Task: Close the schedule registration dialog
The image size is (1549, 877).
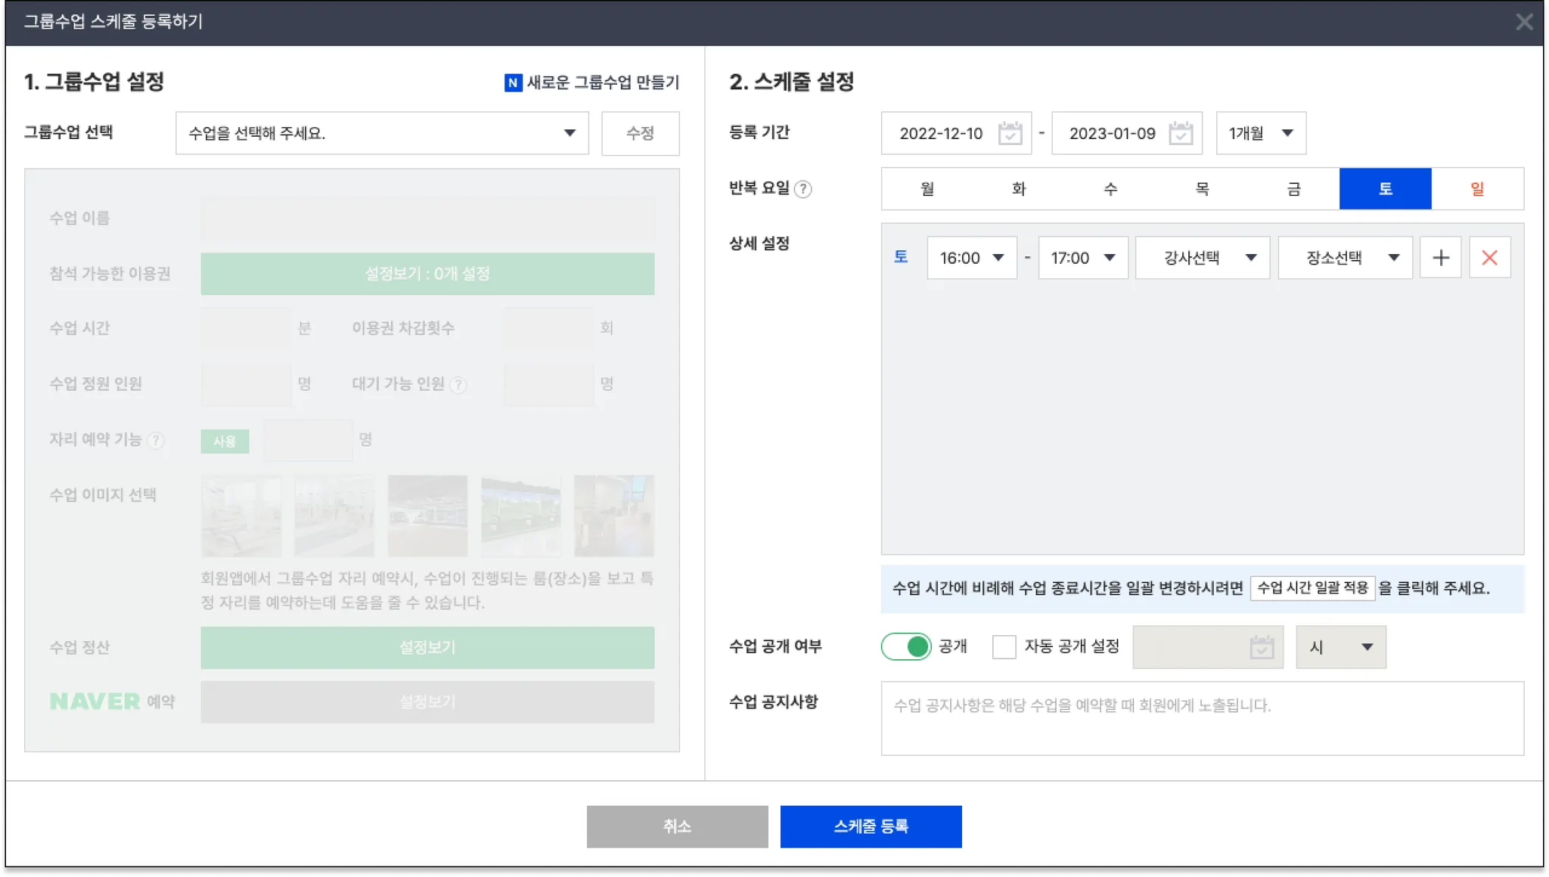Action: tap(1524, 22)
